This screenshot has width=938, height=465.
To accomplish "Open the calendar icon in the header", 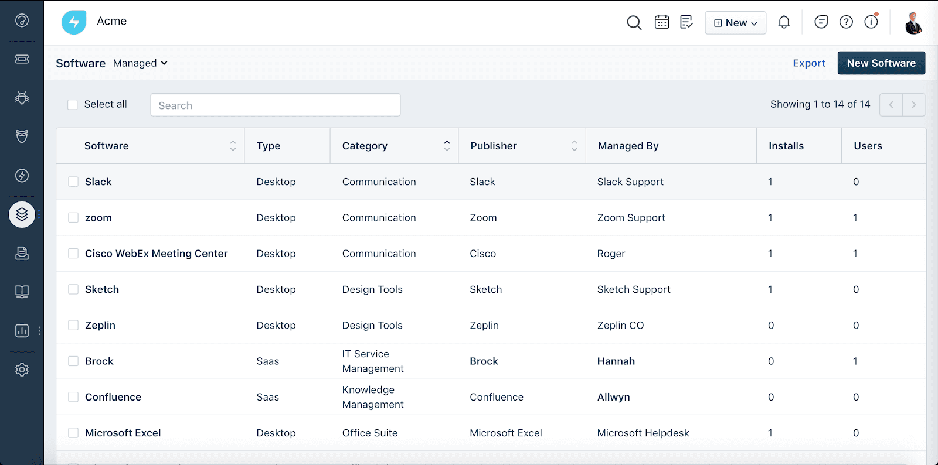I will [662, 22].
